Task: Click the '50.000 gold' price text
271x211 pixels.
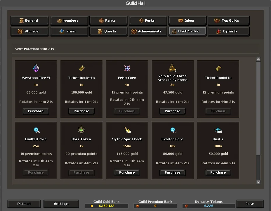Action: tap(218, 154)
